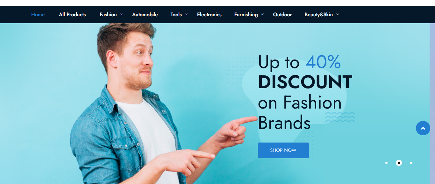Expand the Tools menu chevron
The height and width of the screenshot is (184, 435).
coord(187,14)
